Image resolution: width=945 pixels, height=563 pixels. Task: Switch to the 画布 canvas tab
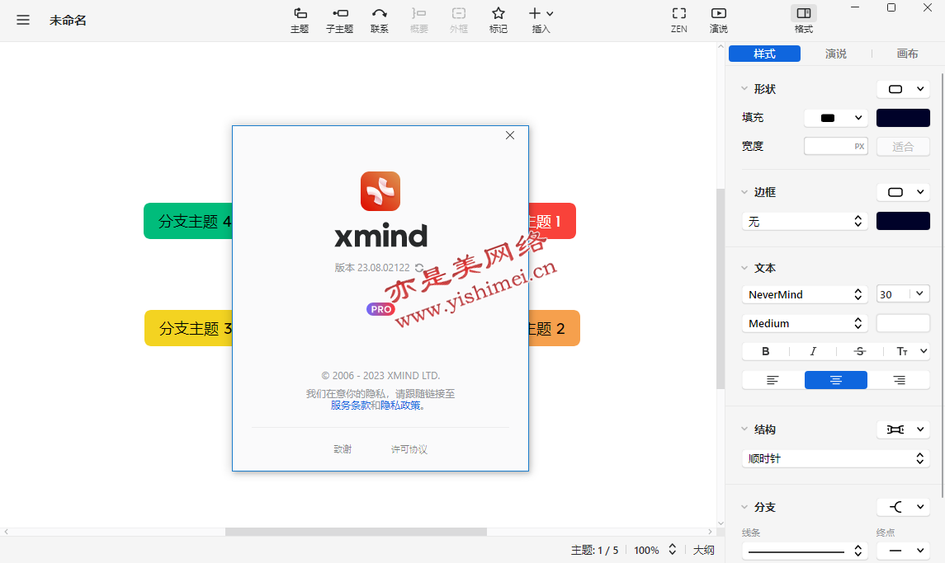point(907,54)
